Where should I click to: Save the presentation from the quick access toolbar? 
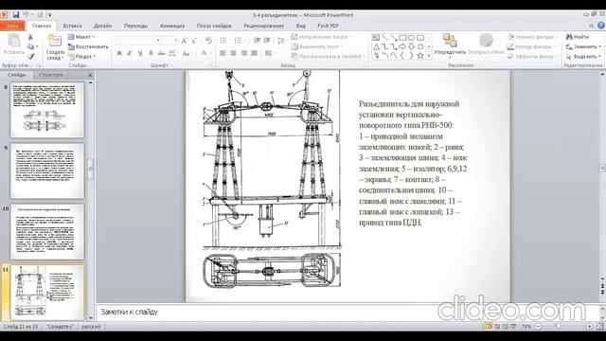point(16,15)
